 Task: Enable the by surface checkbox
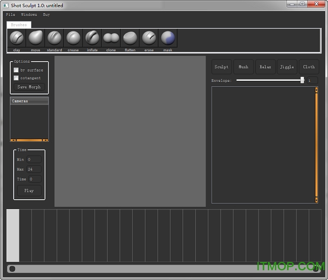tap(16, 70)
